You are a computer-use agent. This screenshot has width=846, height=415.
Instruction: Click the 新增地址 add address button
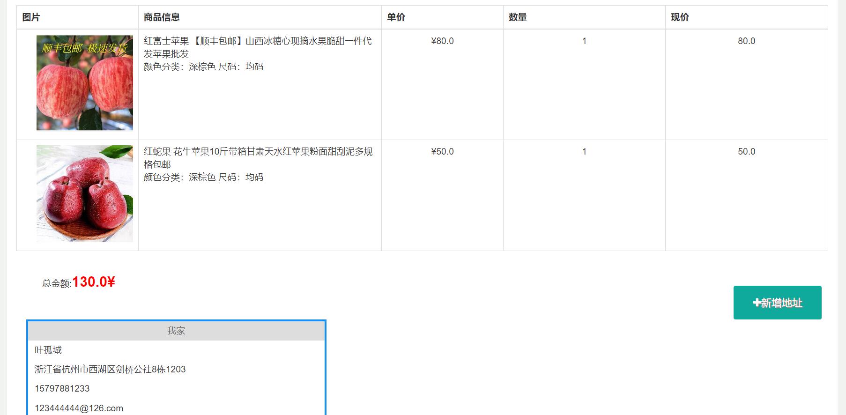(777, 303)
